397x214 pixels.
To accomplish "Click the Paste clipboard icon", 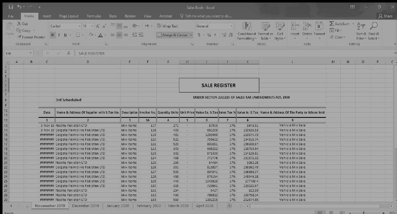I will pyautogui.click(x=10, y=27).
